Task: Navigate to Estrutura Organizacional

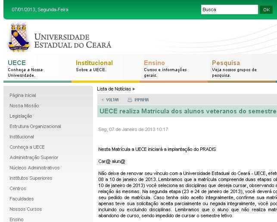Action: pos(35,126)
